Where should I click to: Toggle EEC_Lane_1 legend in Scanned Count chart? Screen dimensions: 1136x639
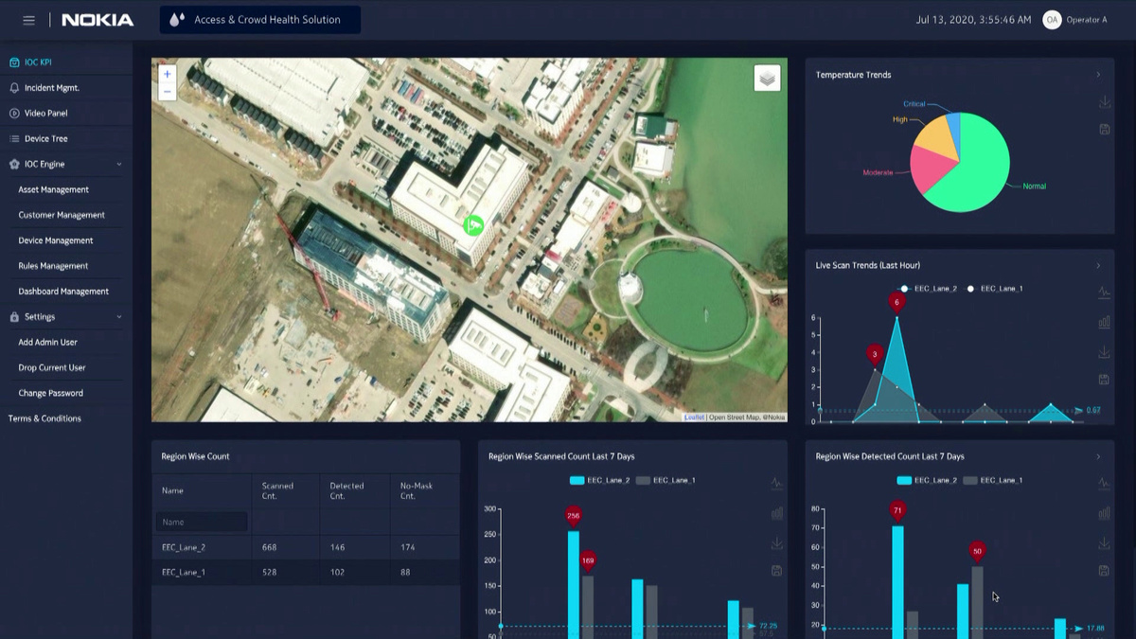tap(666, 481)
